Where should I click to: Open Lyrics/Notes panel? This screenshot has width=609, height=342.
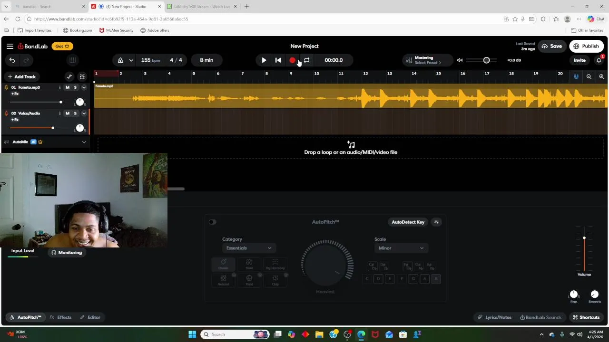pyautogui.click(x=494, y=317)
